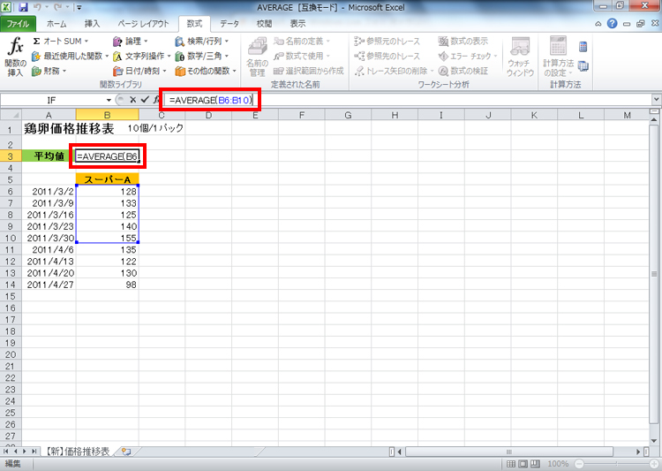Open Customize Quick Access Toolbar dropdown
Screen dimensions: 662x471
79,7
